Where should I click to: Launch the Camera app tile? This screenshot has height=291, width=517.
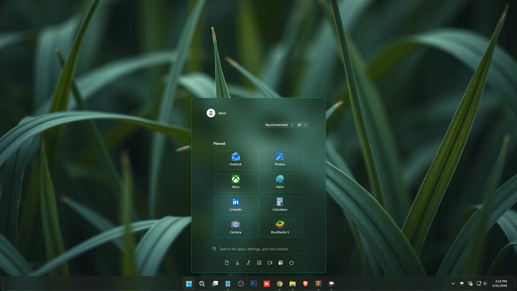click(236, 228)
